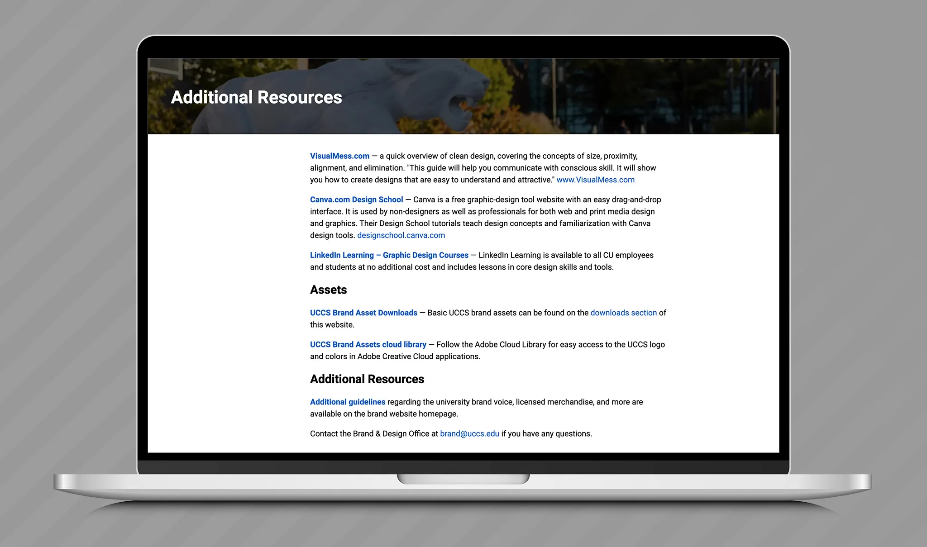
Task: Click the Additional Resources body heading
Action: [x=367, y=379]
